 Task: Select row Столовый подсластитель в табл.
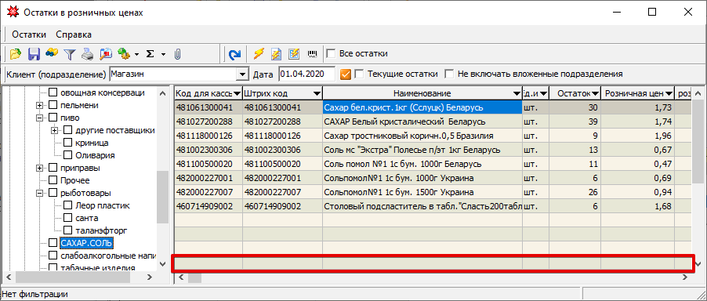click(x=433, y=206)
